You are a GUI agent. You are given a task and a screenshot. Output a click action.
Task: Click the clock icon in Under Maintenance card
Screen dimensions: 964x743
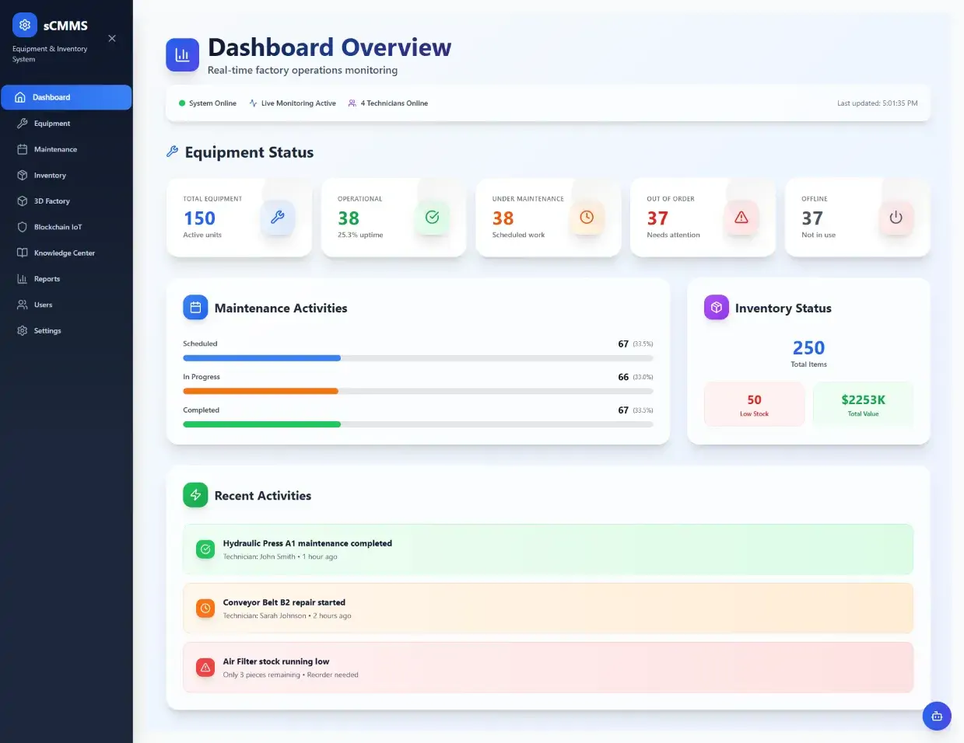587,218
